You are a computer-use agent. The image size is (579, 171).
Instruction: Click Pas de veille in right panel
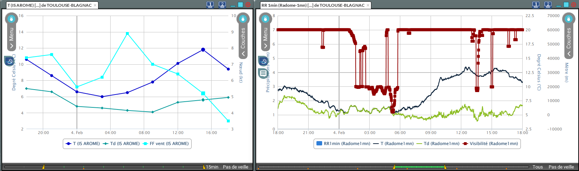pyautogui.click(x=561, y=167)
